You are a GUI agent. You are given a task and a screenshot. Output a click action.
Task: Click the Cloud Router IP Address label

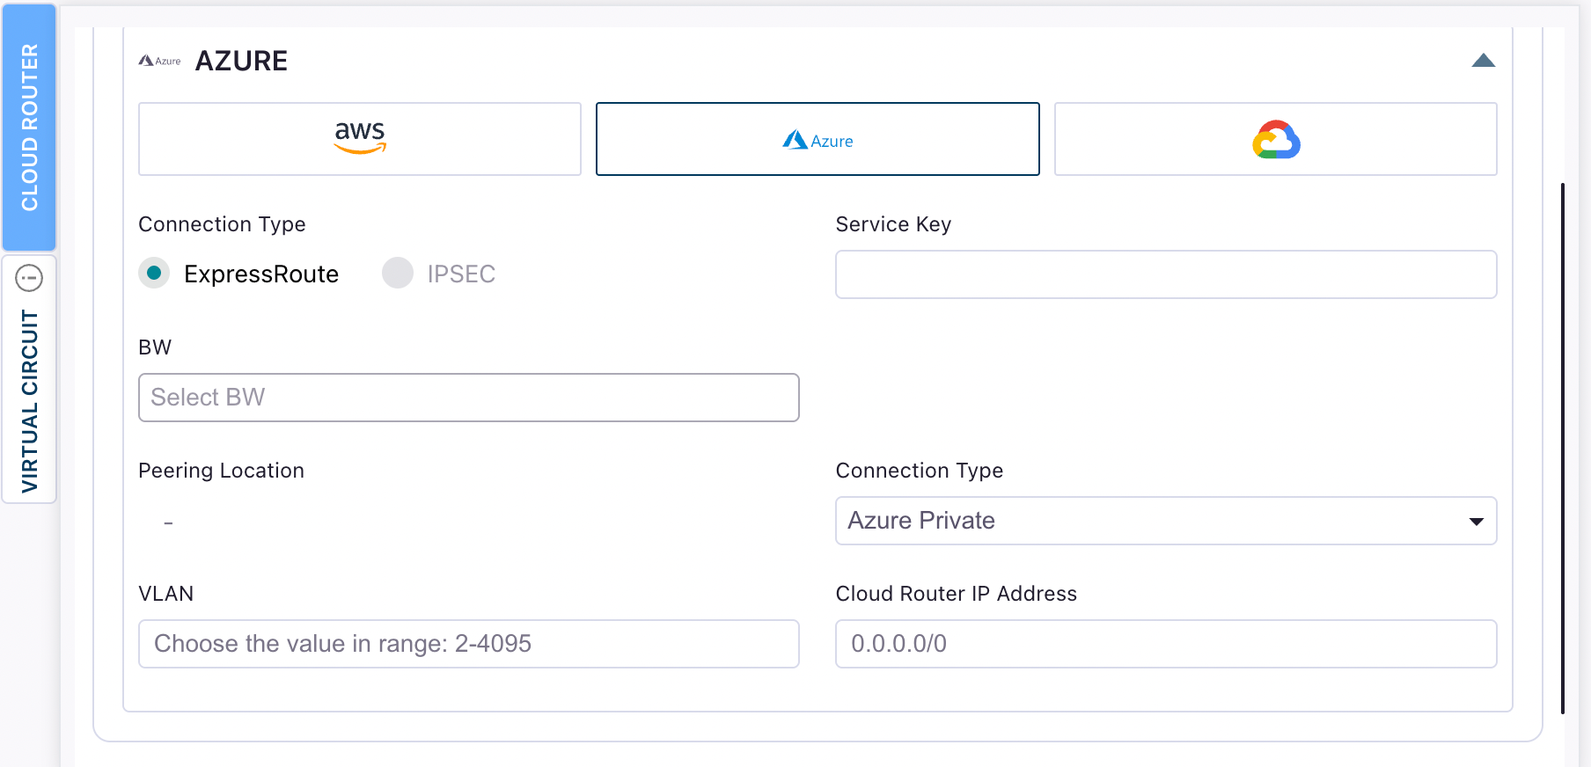point(956,594)
